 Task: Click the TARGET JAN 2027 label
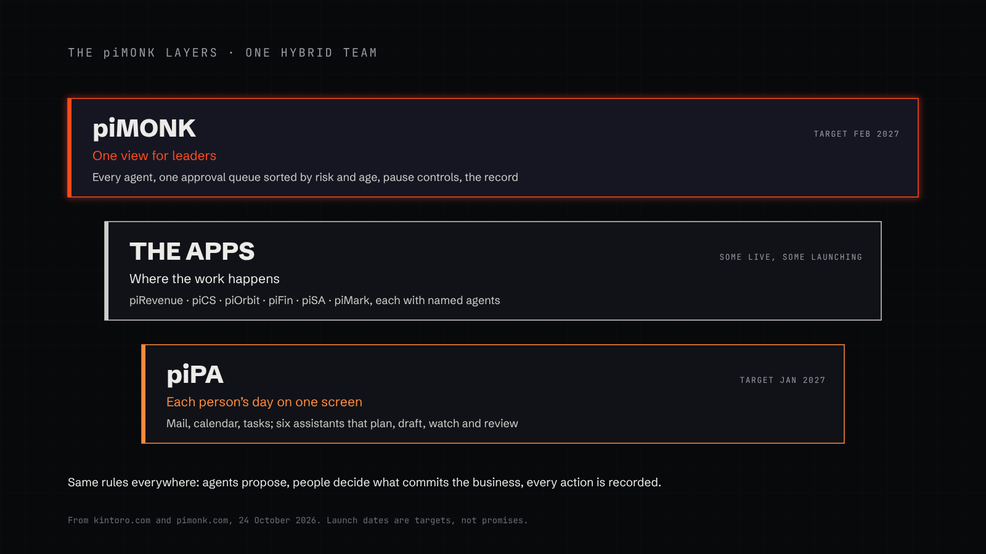click(783, 380)
